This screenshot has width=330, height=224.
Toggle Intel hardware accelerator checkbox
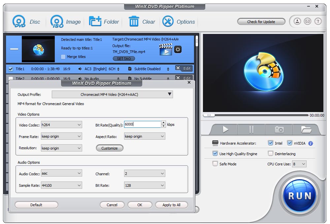coord(271,143)
